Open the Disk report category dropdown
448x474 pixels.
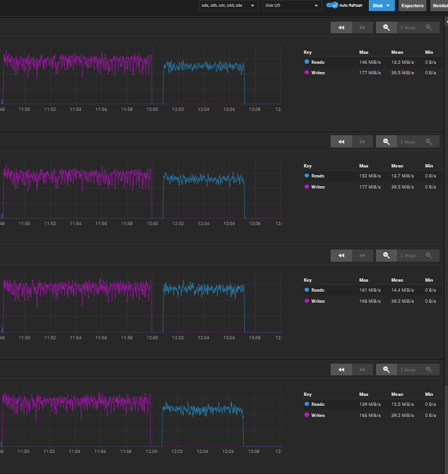[x=382, y=6]
